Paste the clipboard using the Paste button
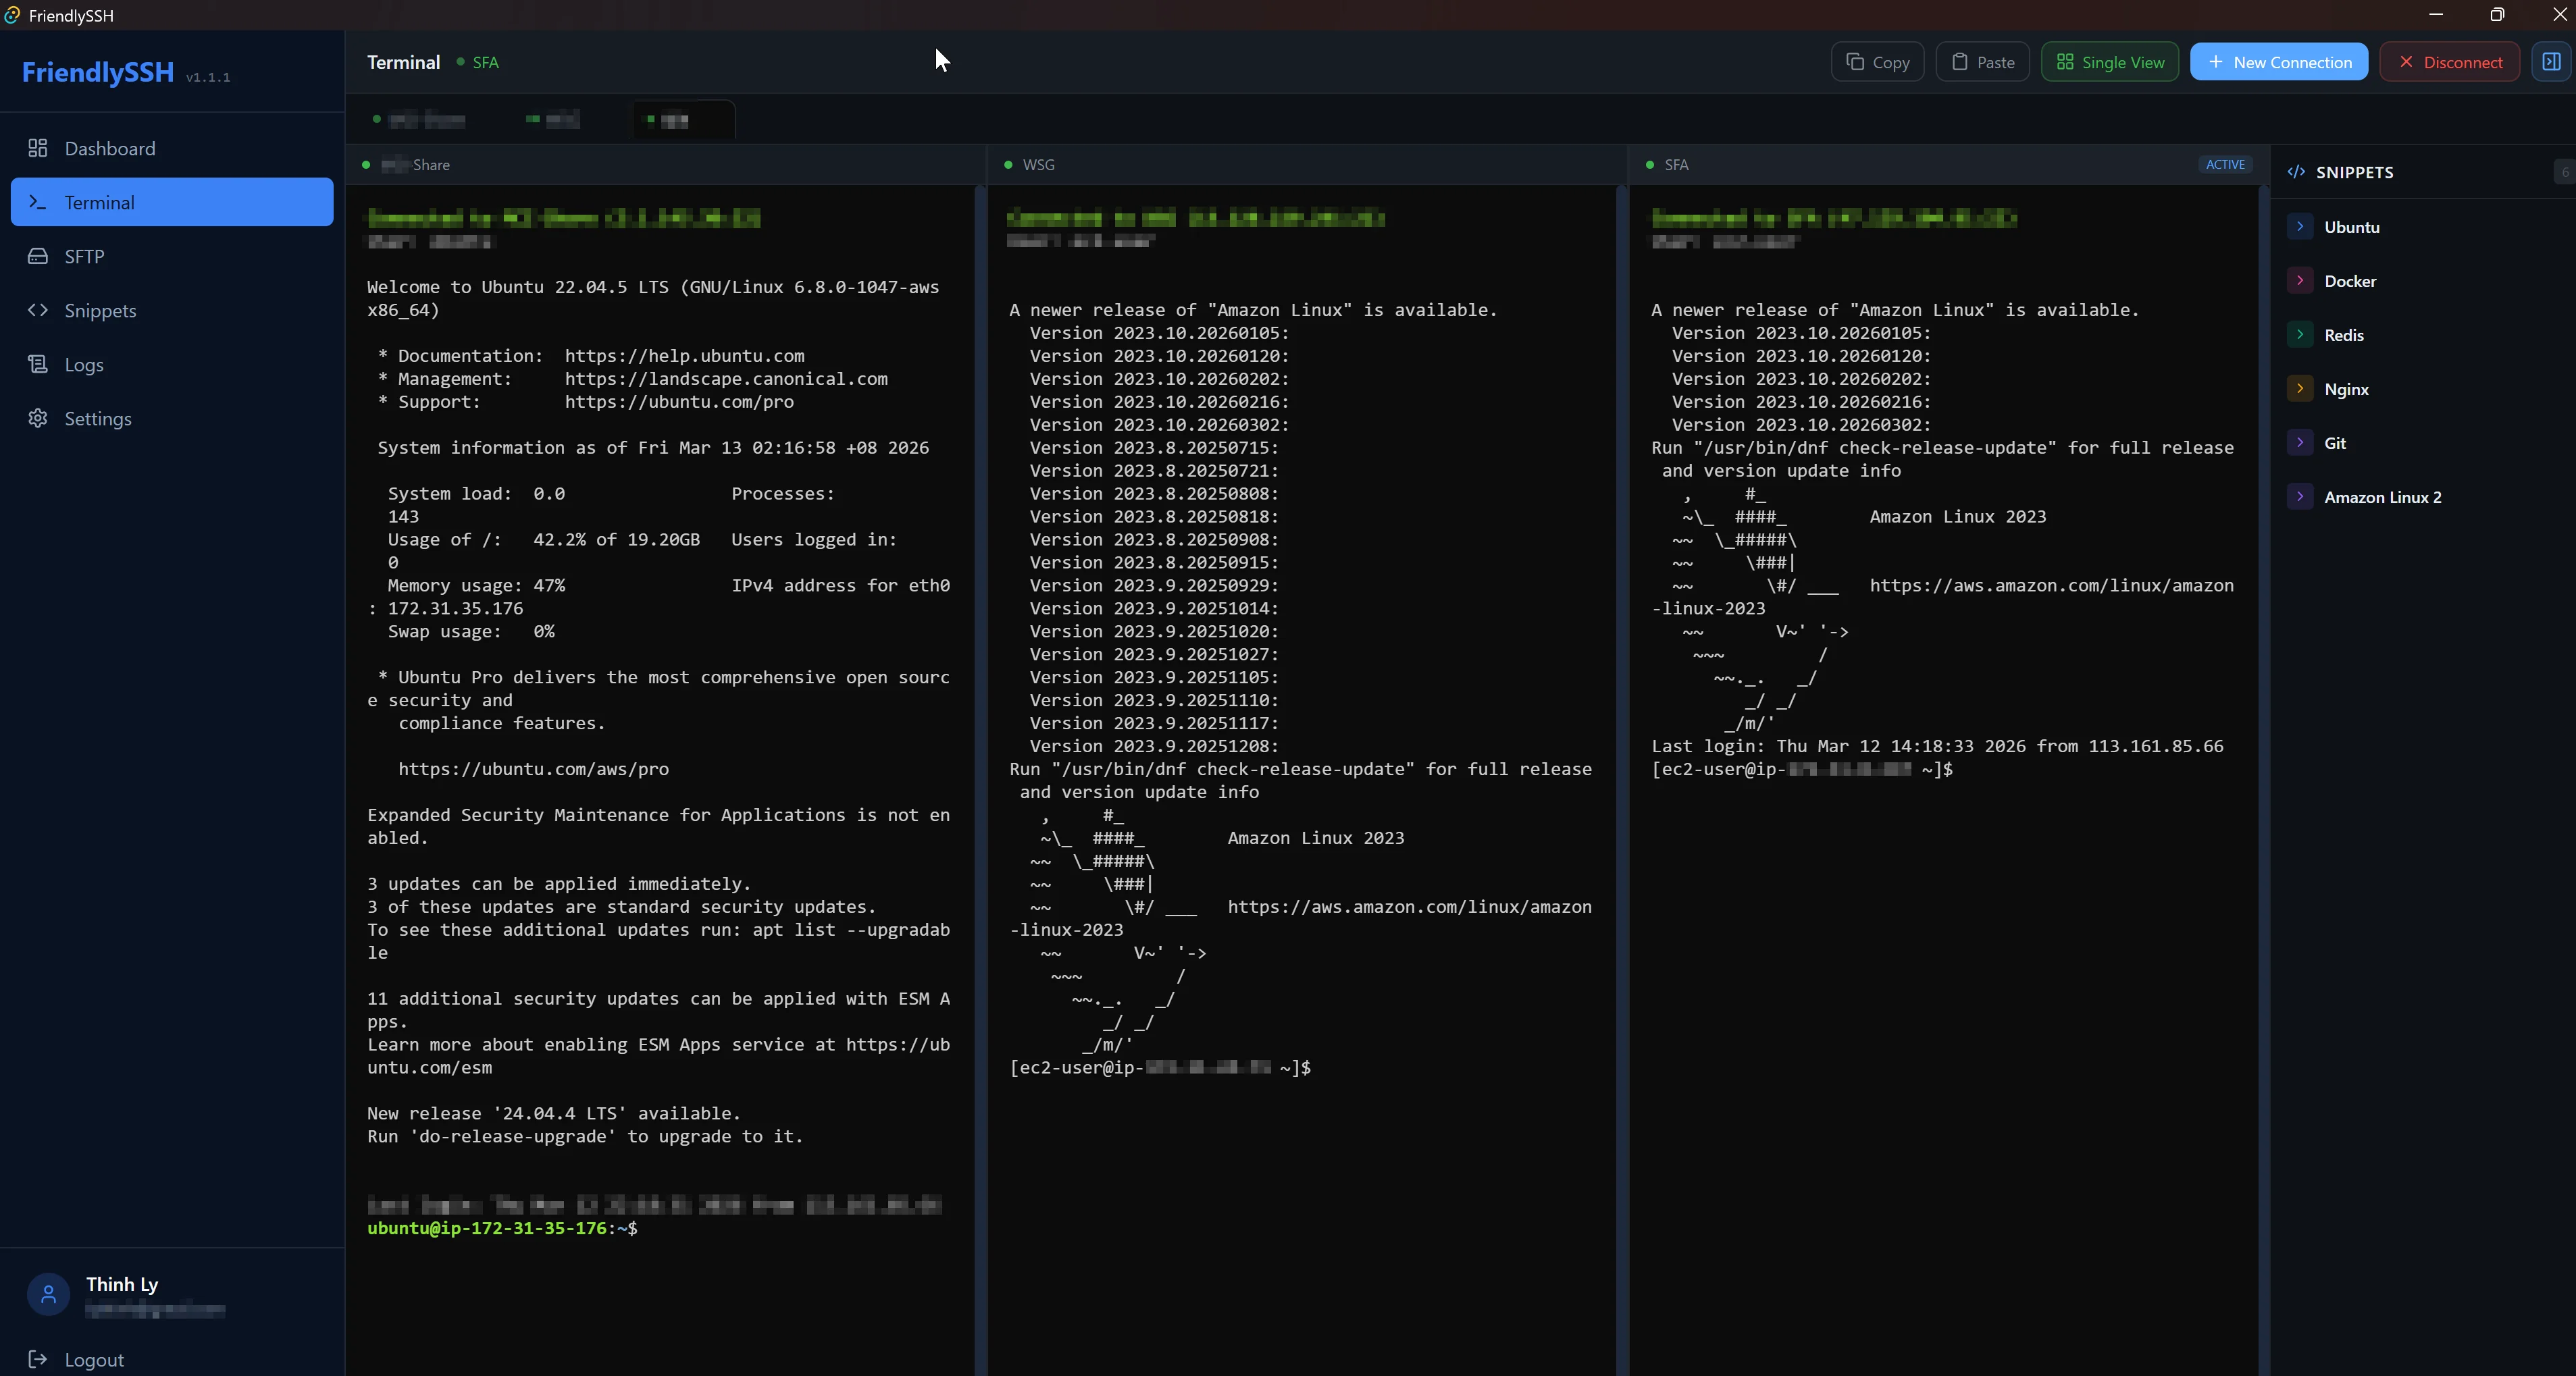 coord(1982,62)
